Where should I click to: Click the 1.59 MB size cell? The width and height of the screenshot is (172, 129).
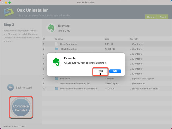pos(109,79)
